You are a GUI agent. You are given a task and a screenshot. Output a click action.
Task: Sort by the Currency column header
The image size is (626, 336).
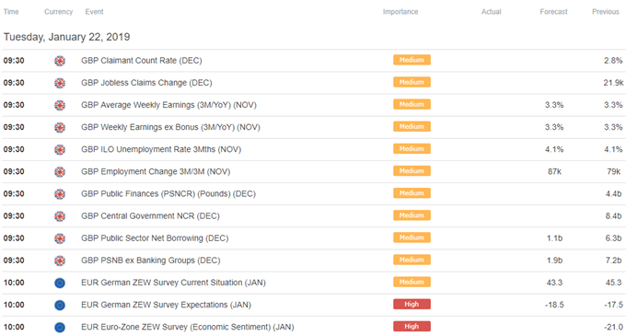[x=59, y=12]
